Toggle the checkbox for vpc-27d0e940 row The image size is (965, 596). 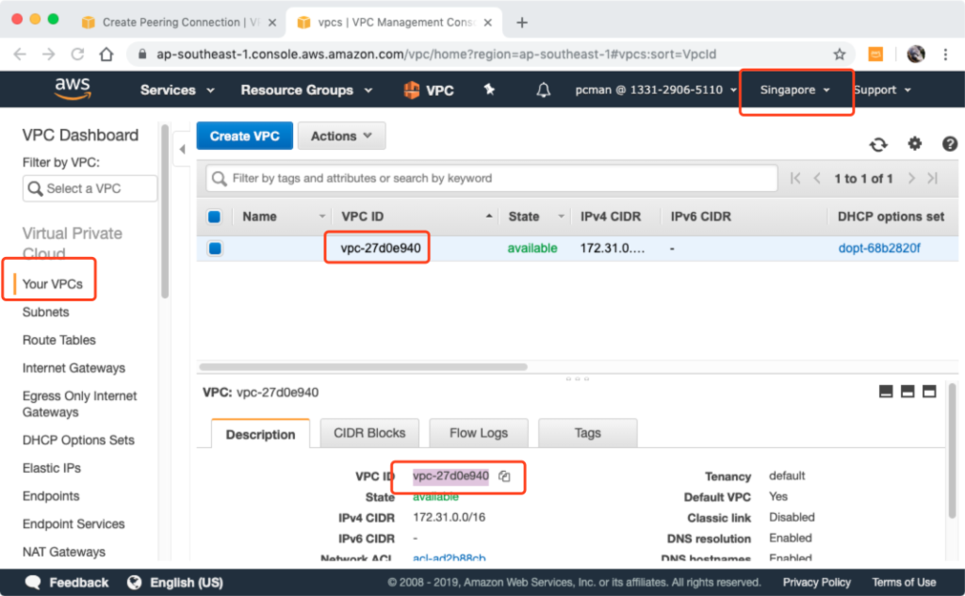tap(215, 249)
